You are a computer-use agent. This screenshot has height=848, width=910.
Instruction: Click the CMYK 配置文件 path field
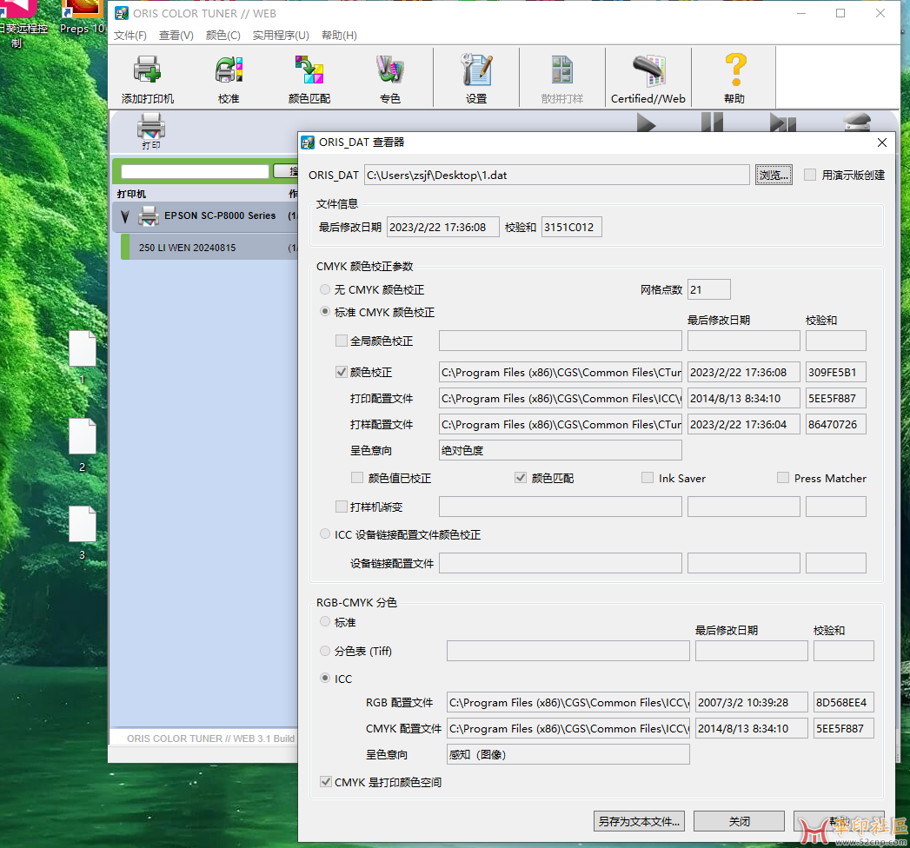pyautogui.click(x=568, y=728)
